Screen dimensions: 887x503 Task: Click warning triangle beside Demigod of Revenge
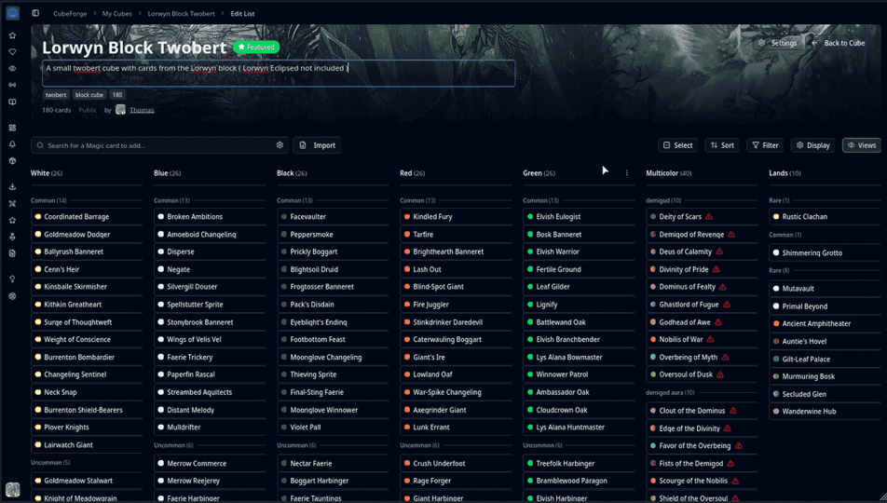tap(730, 234)
